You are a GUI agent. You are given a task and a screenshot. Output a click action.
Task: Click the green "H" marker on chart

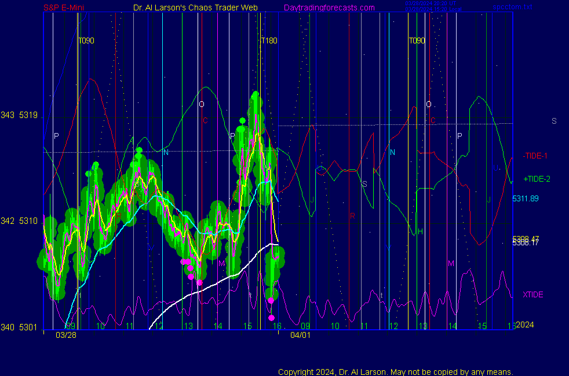420,231
